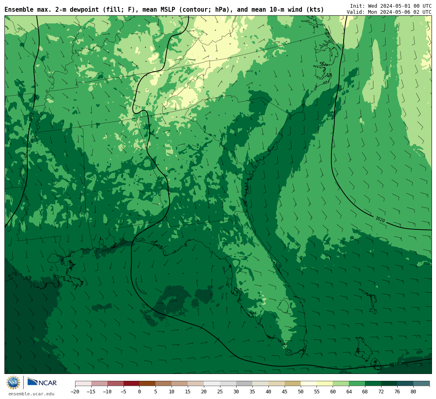Screen dimensions: 436x399
Task: Pick the 15 to 20 pale beige-pink swatch
Action: click(196, 384)
